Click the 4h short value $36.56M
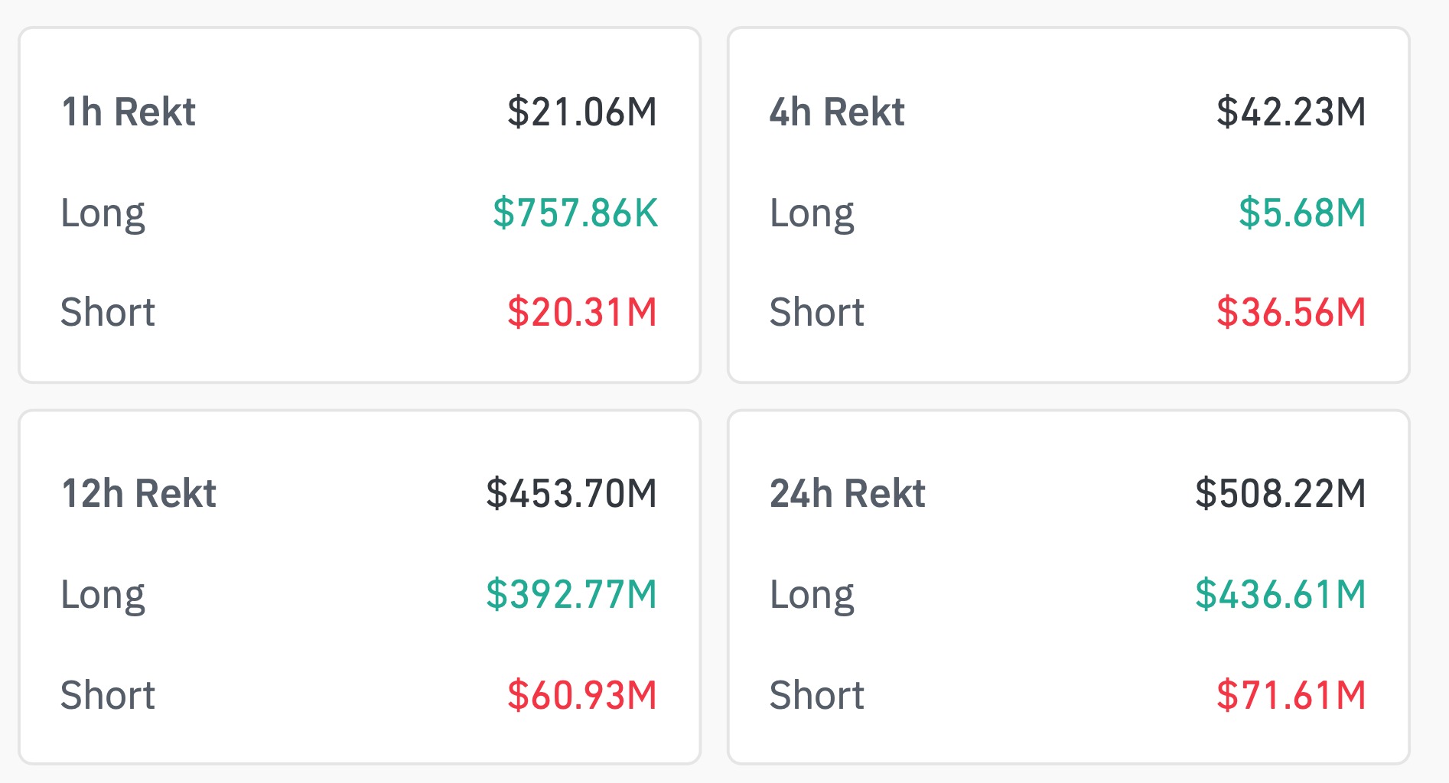Screen dimensions: 1449x783 (1291, 313)
